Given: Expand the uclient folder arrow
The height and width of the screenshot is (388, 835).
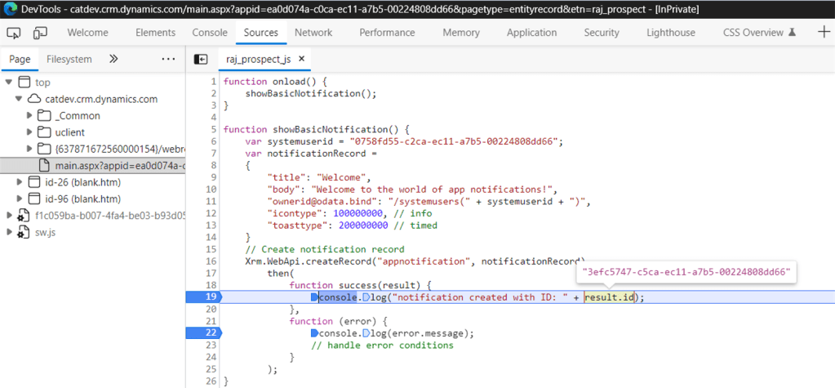Looking at the screenshot, I should [x=29, y=132].
